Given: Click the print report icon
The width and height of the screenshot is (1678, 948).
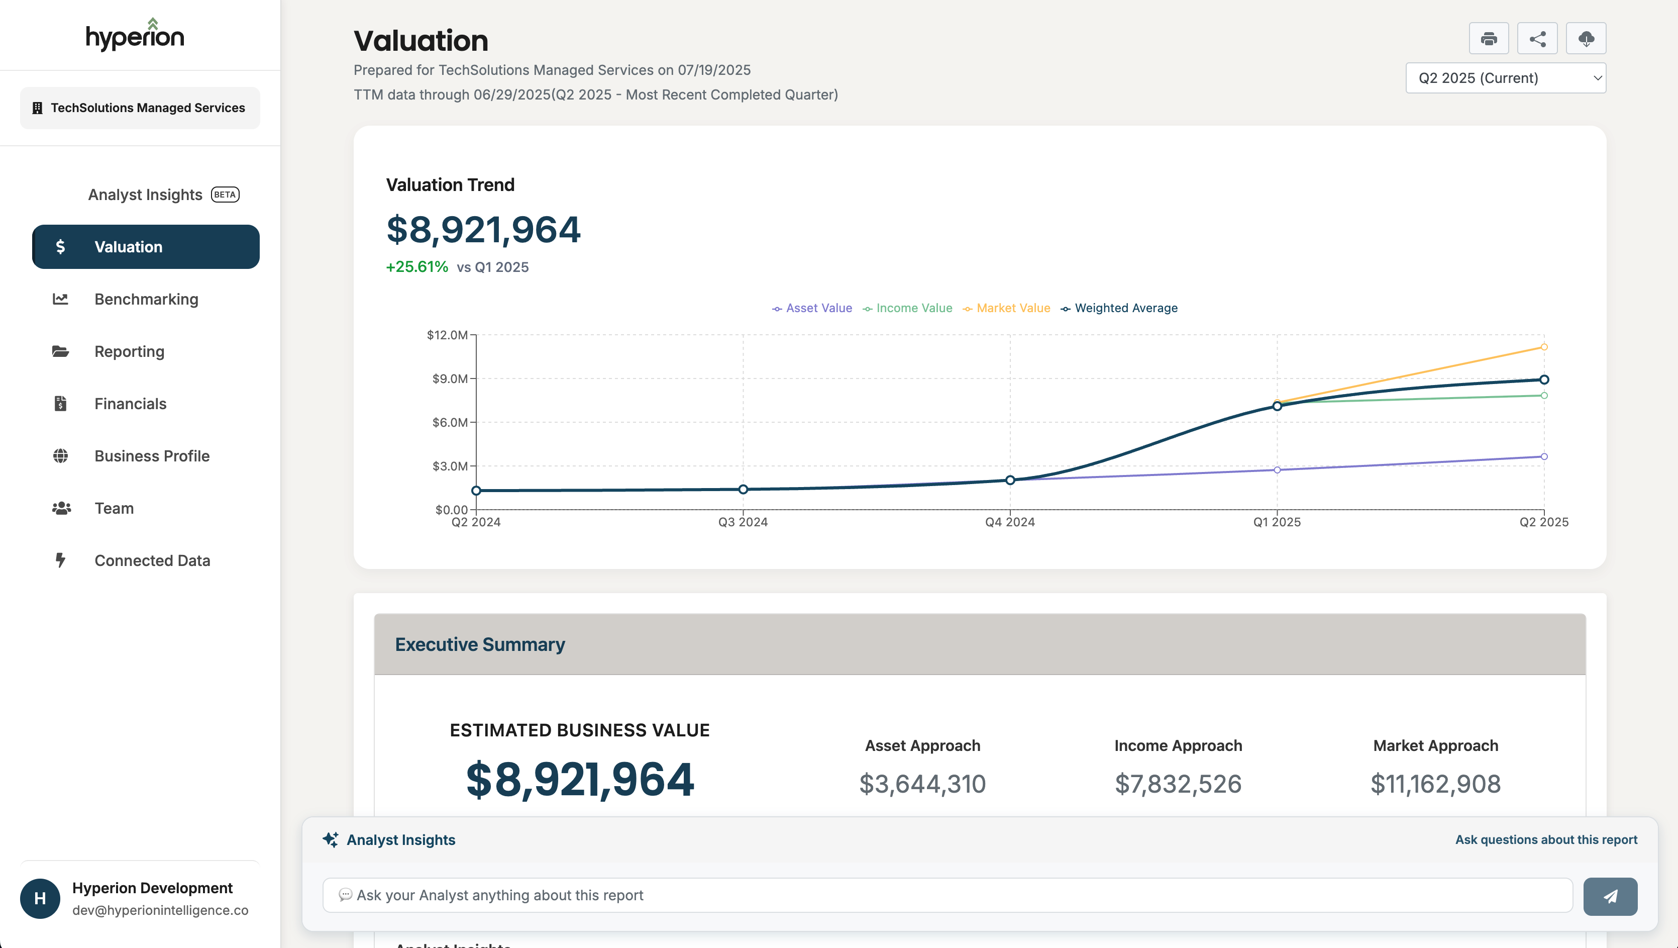Looking at the screenshot, I should [x=1489, y=38].
